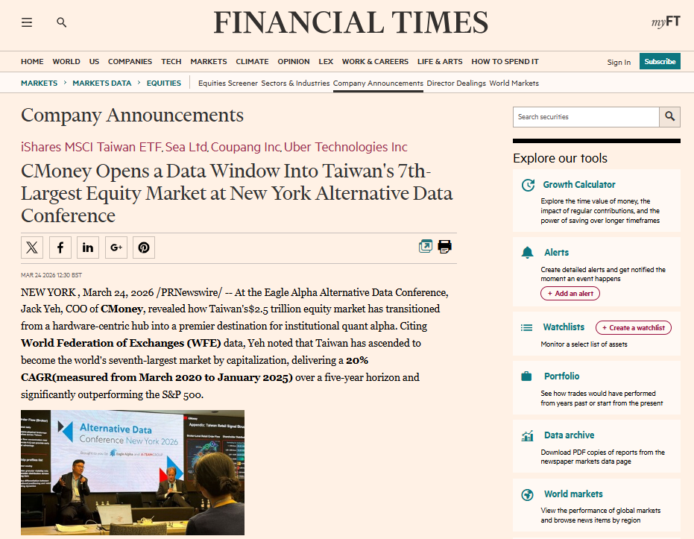Click the Sign In link
The height and width of the screenshot is (539, 694).
tap(619, 62)
